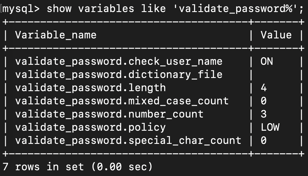Click the 0 value for special_char_count
This screenshot has height=176, width=308.
coord(264,141)
